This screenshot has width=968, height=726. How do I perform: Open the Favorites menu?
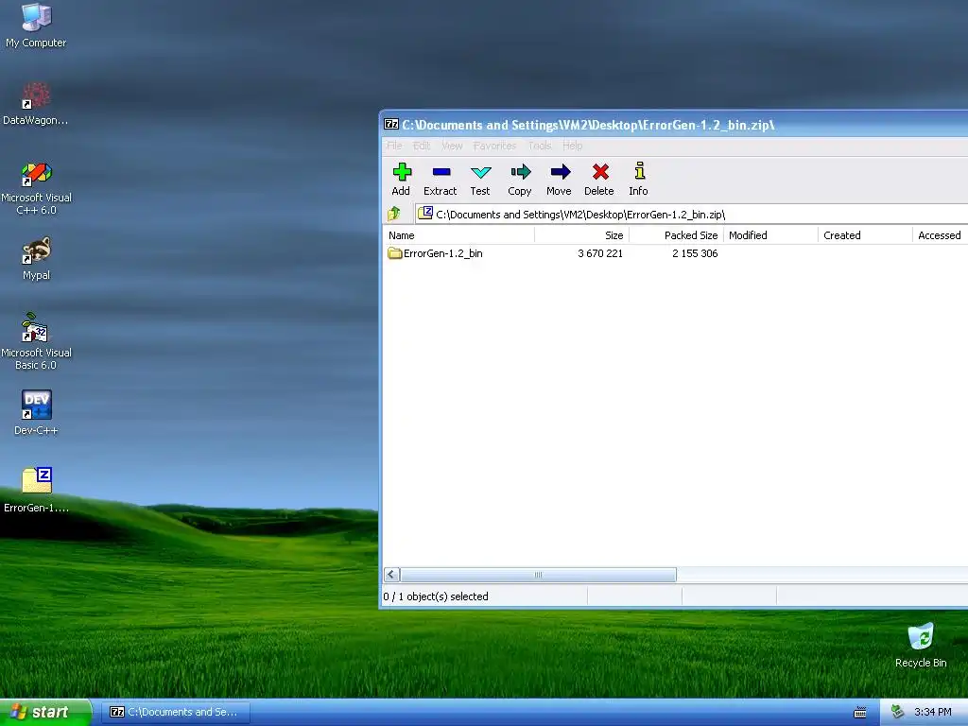(494, 146)
